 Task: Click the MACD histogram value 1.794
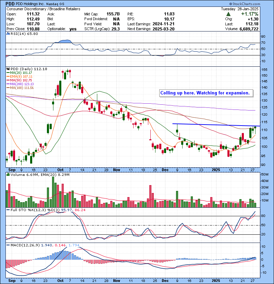74,245
